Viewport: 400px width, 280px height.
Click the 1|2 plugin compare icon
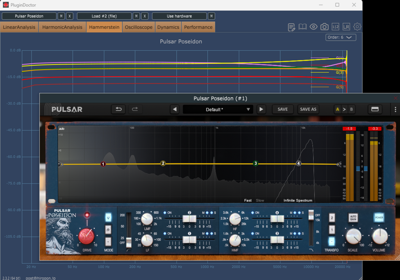point(336,27)
